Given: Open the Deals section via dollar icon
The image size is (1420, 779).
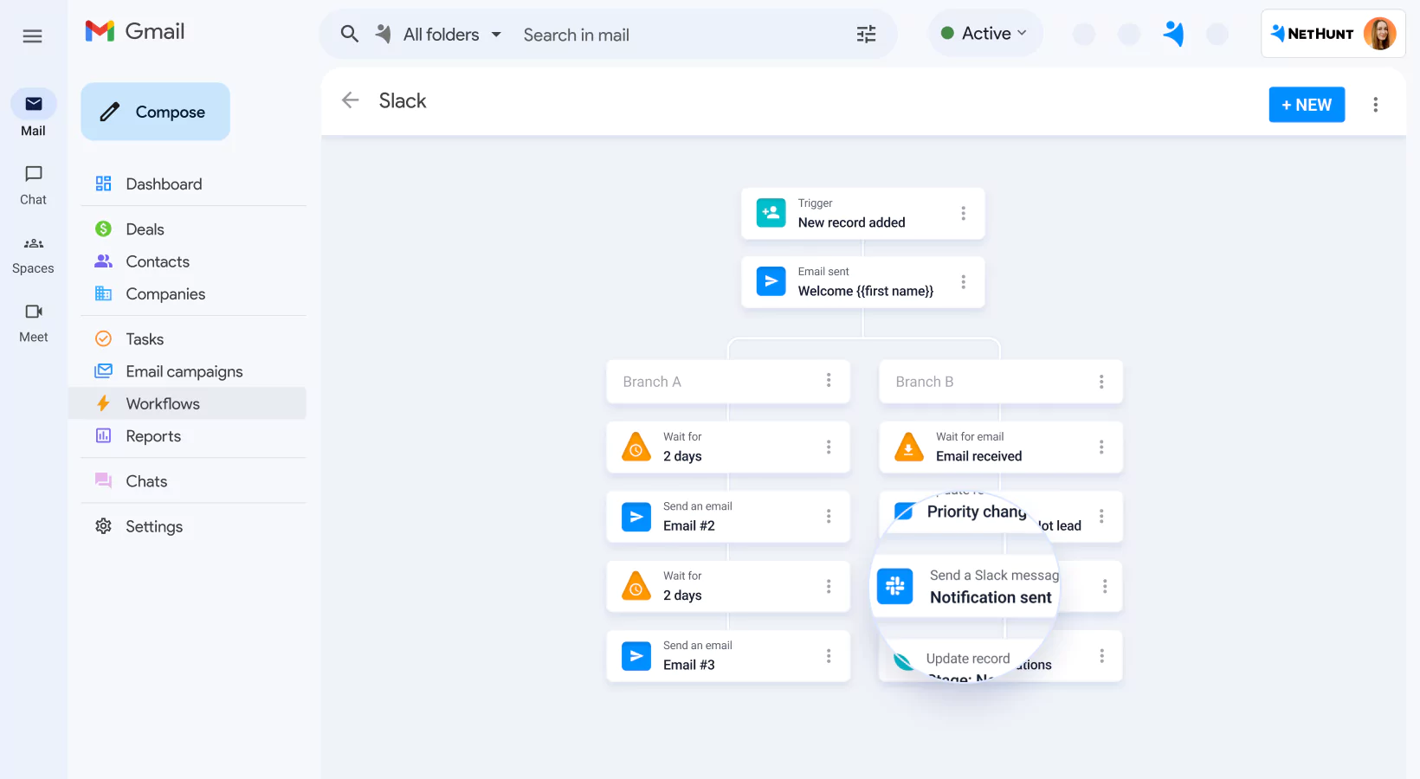Looking at the screenshot, I should pos(103,229).
